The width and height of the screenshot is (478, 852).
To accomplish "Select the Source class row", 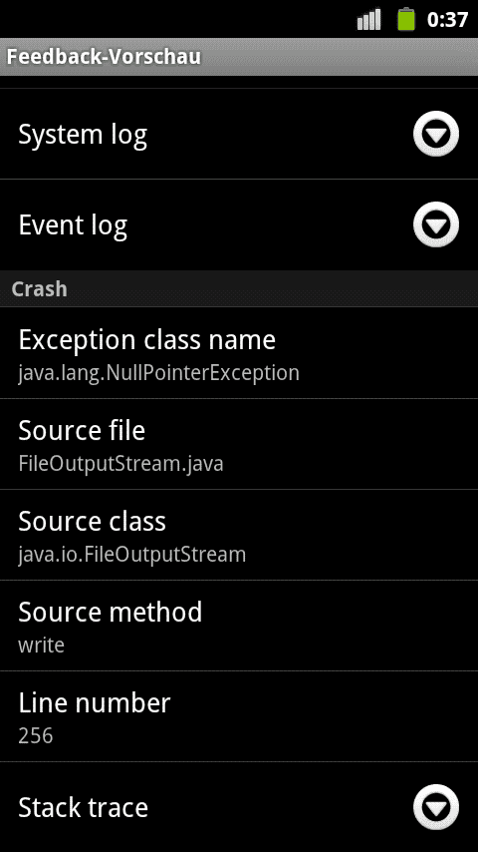I will click(239, 535).
